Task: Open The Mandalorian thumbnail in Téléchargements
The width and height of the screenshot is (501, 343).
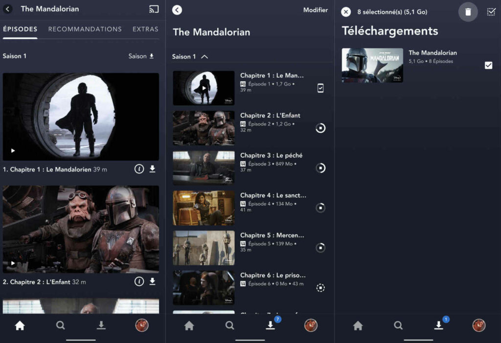Action: point(372,65)
